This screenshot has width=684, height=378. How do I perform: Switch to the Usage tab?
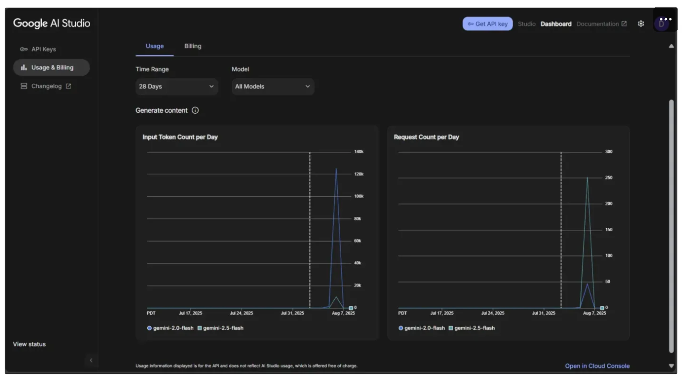154,47
